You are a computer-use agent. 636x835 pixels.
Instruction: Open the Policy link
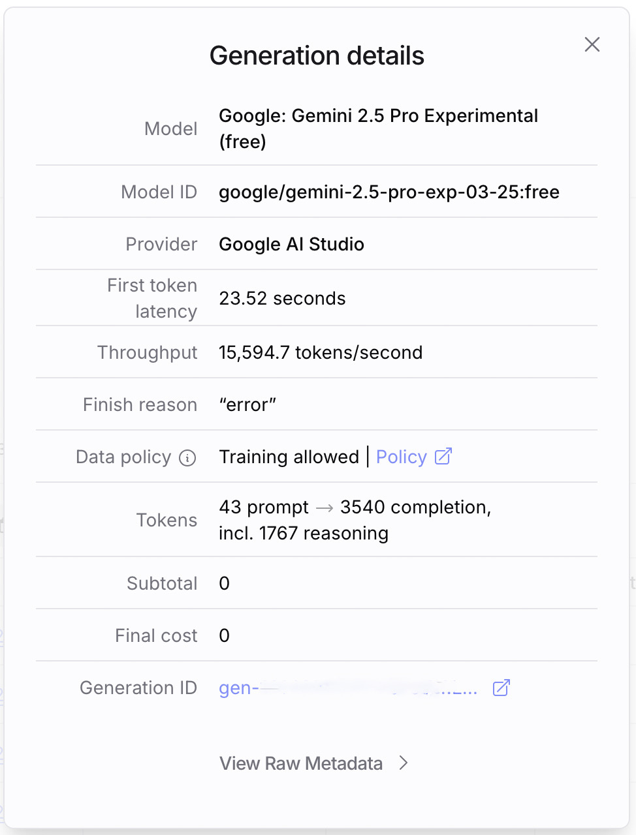click(x=402, y=457)
